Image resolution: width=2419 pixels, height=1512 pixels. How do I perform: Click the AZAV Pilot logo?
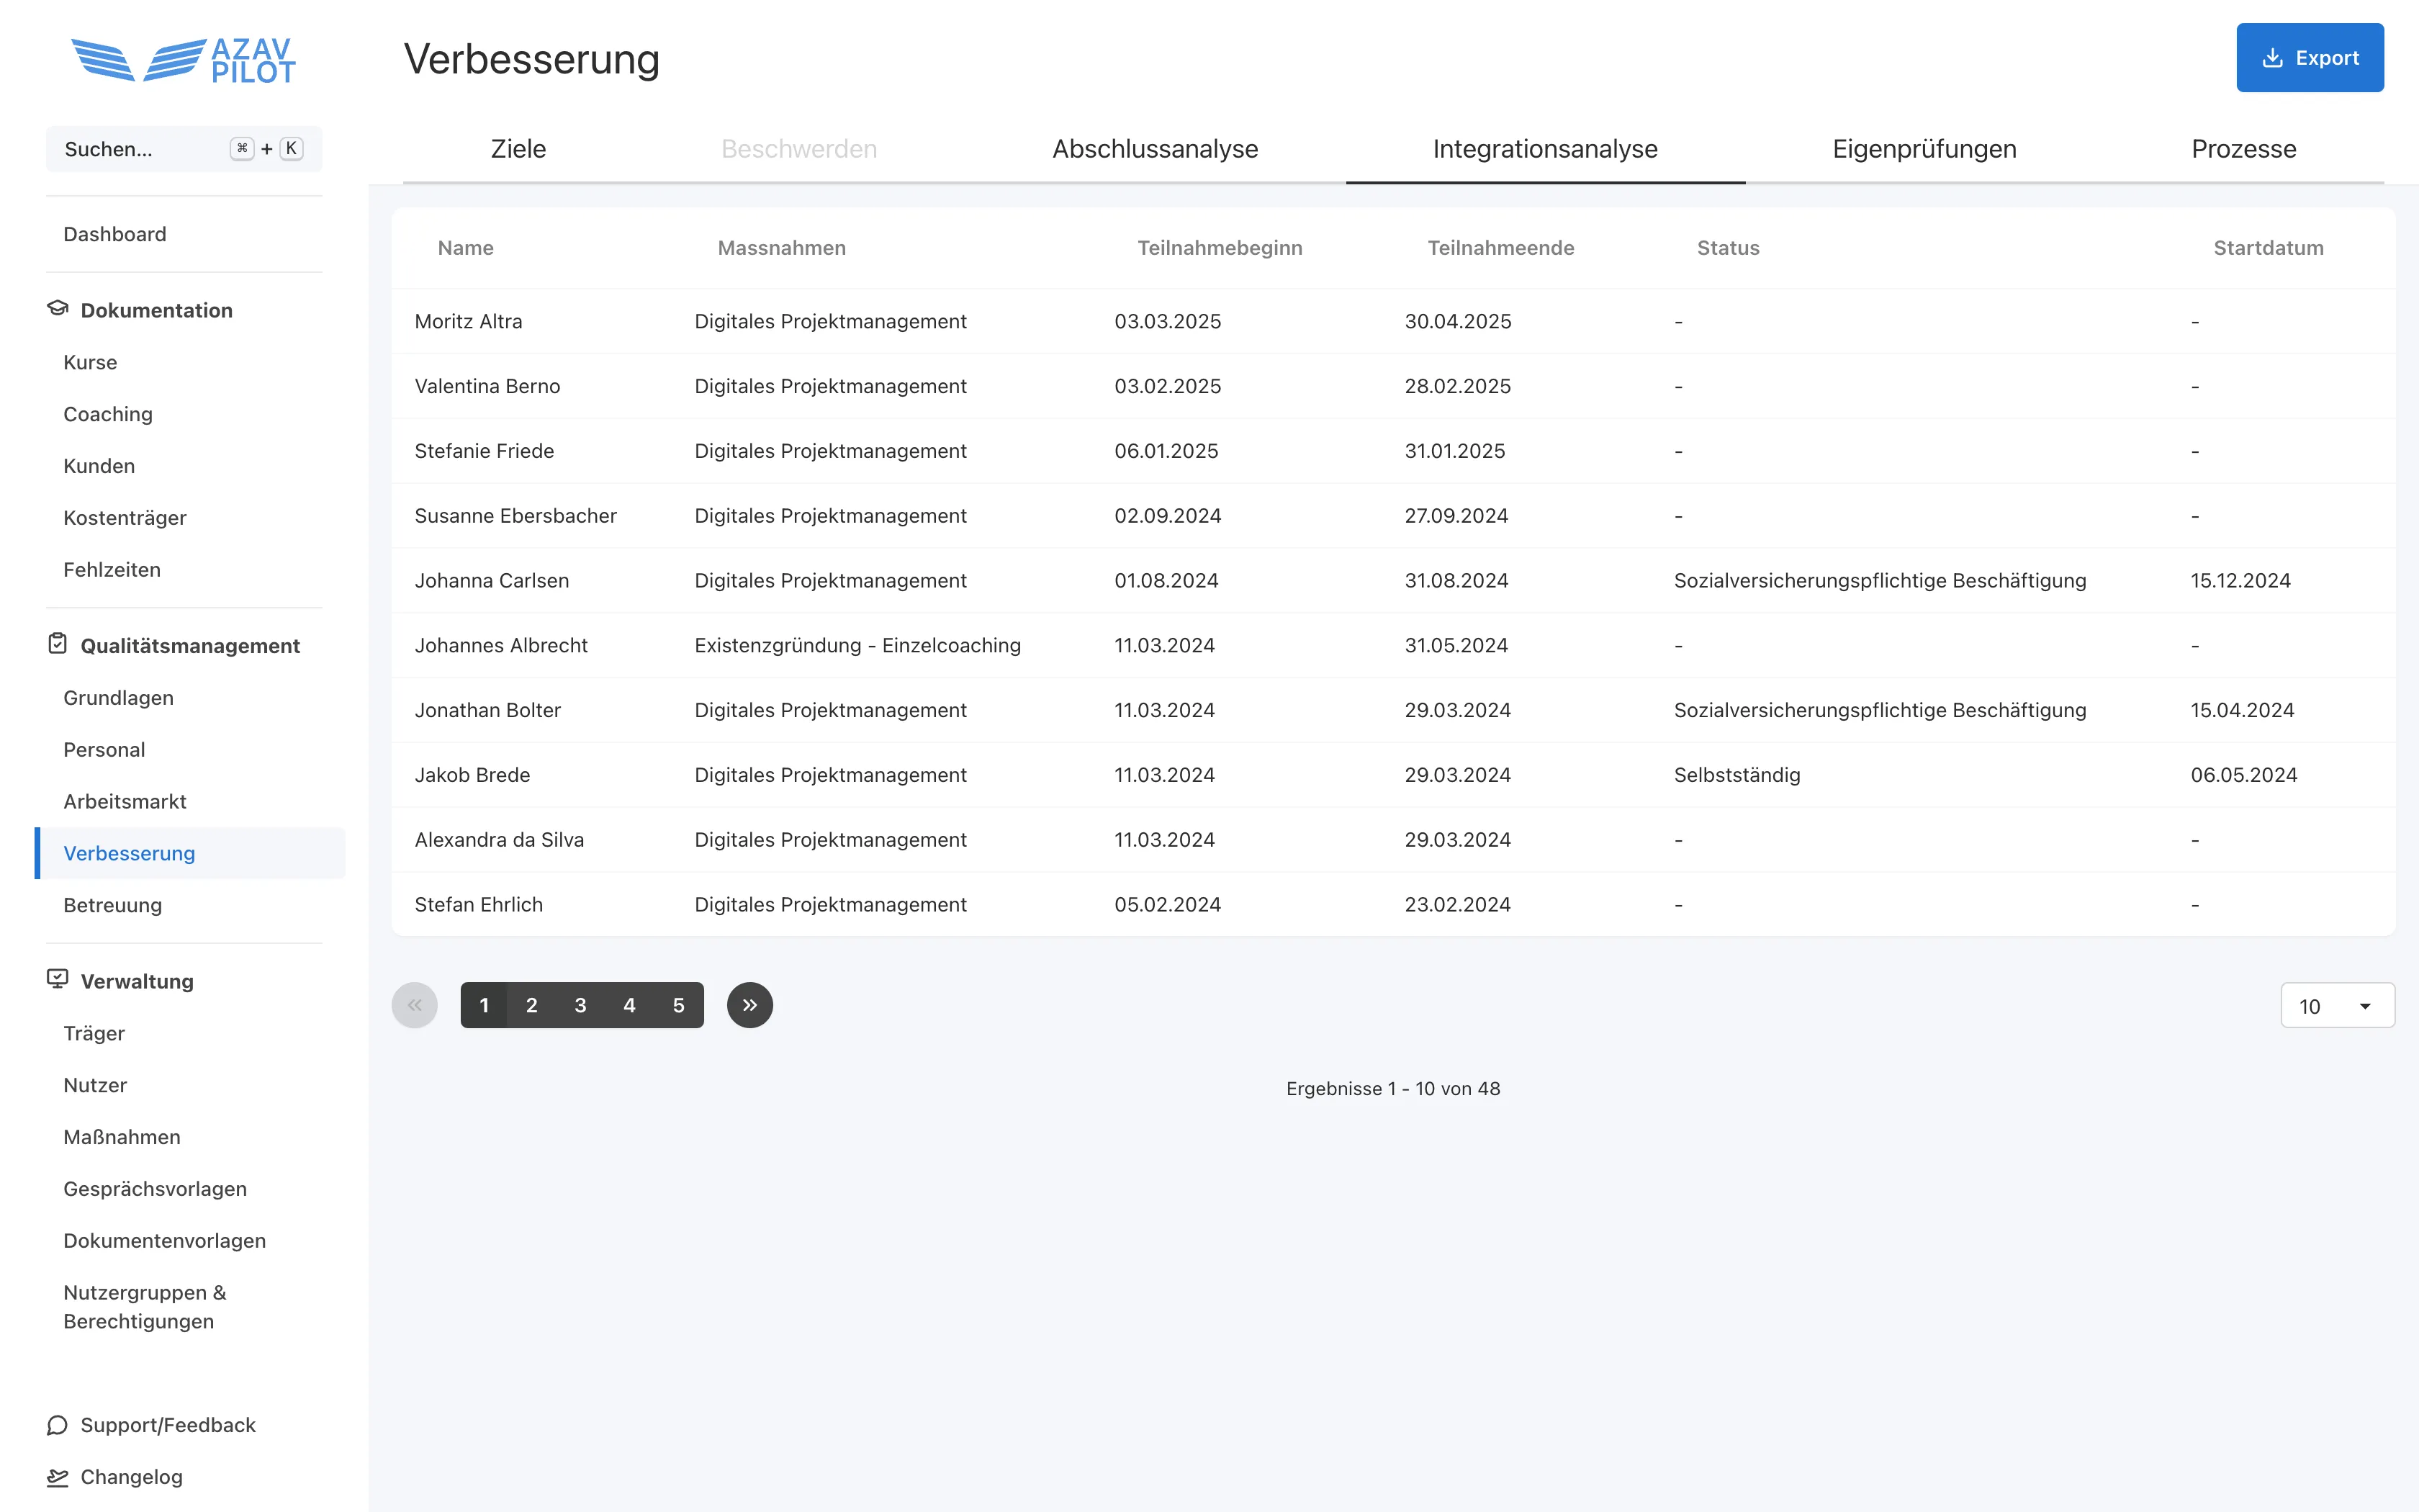(184, 60)
